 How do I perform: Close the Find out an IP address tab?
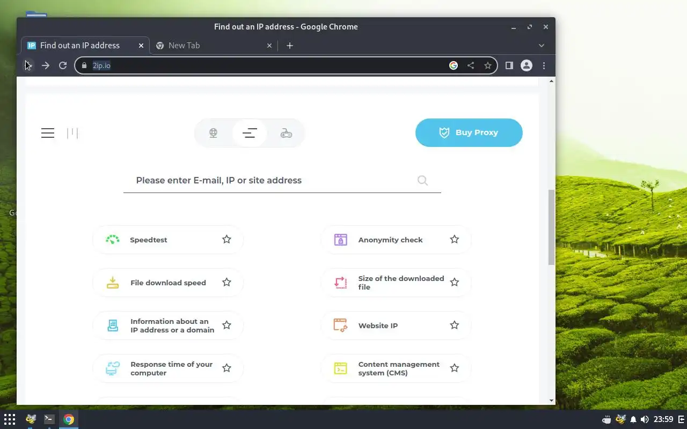pos(141,46)
